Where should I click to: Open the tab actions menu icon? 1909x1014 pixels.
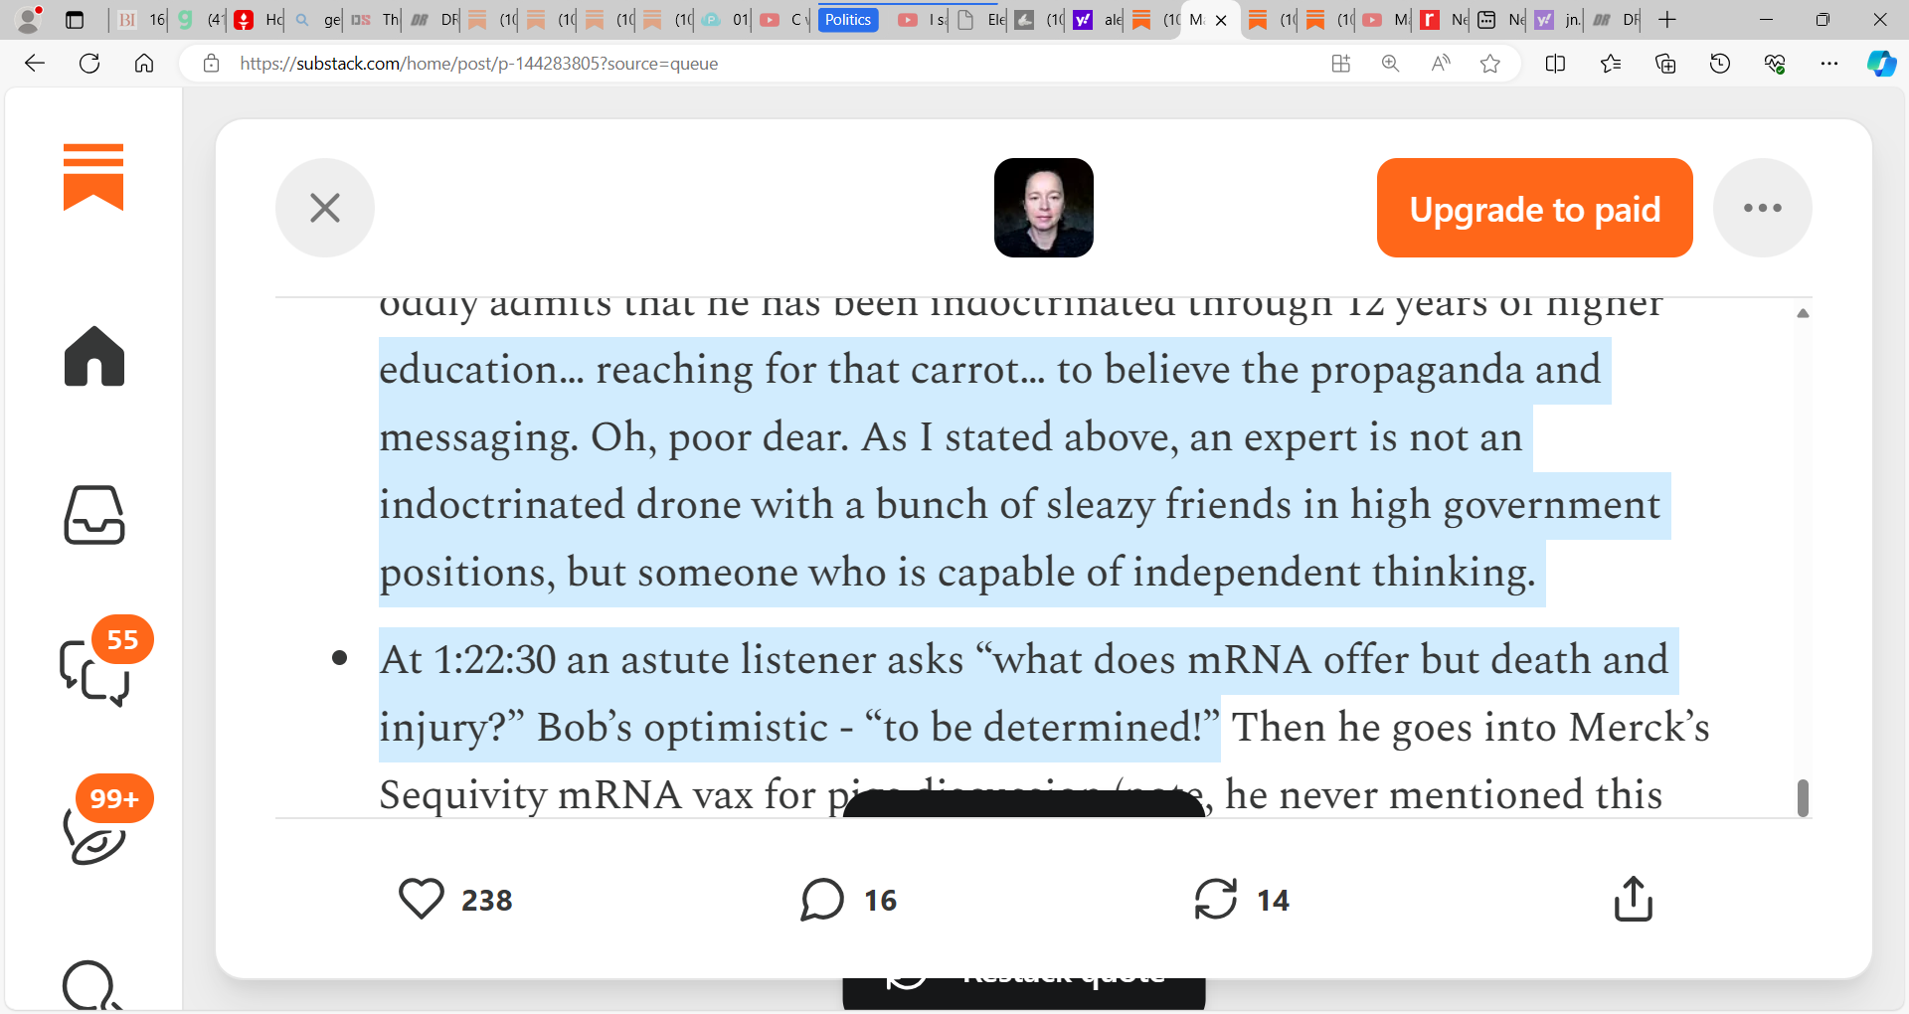pos(75,20)
